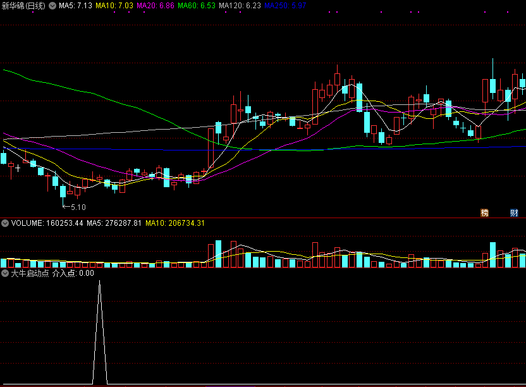Click the 大牛启动点 indicator name
Screen dimensions: 526x387
tap(30, 273)
